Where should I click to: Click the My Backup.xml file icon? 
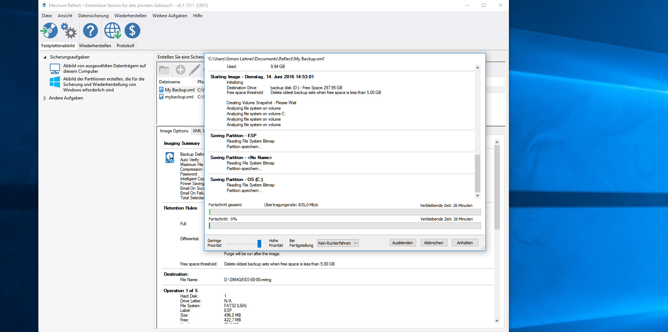(161, 90)
